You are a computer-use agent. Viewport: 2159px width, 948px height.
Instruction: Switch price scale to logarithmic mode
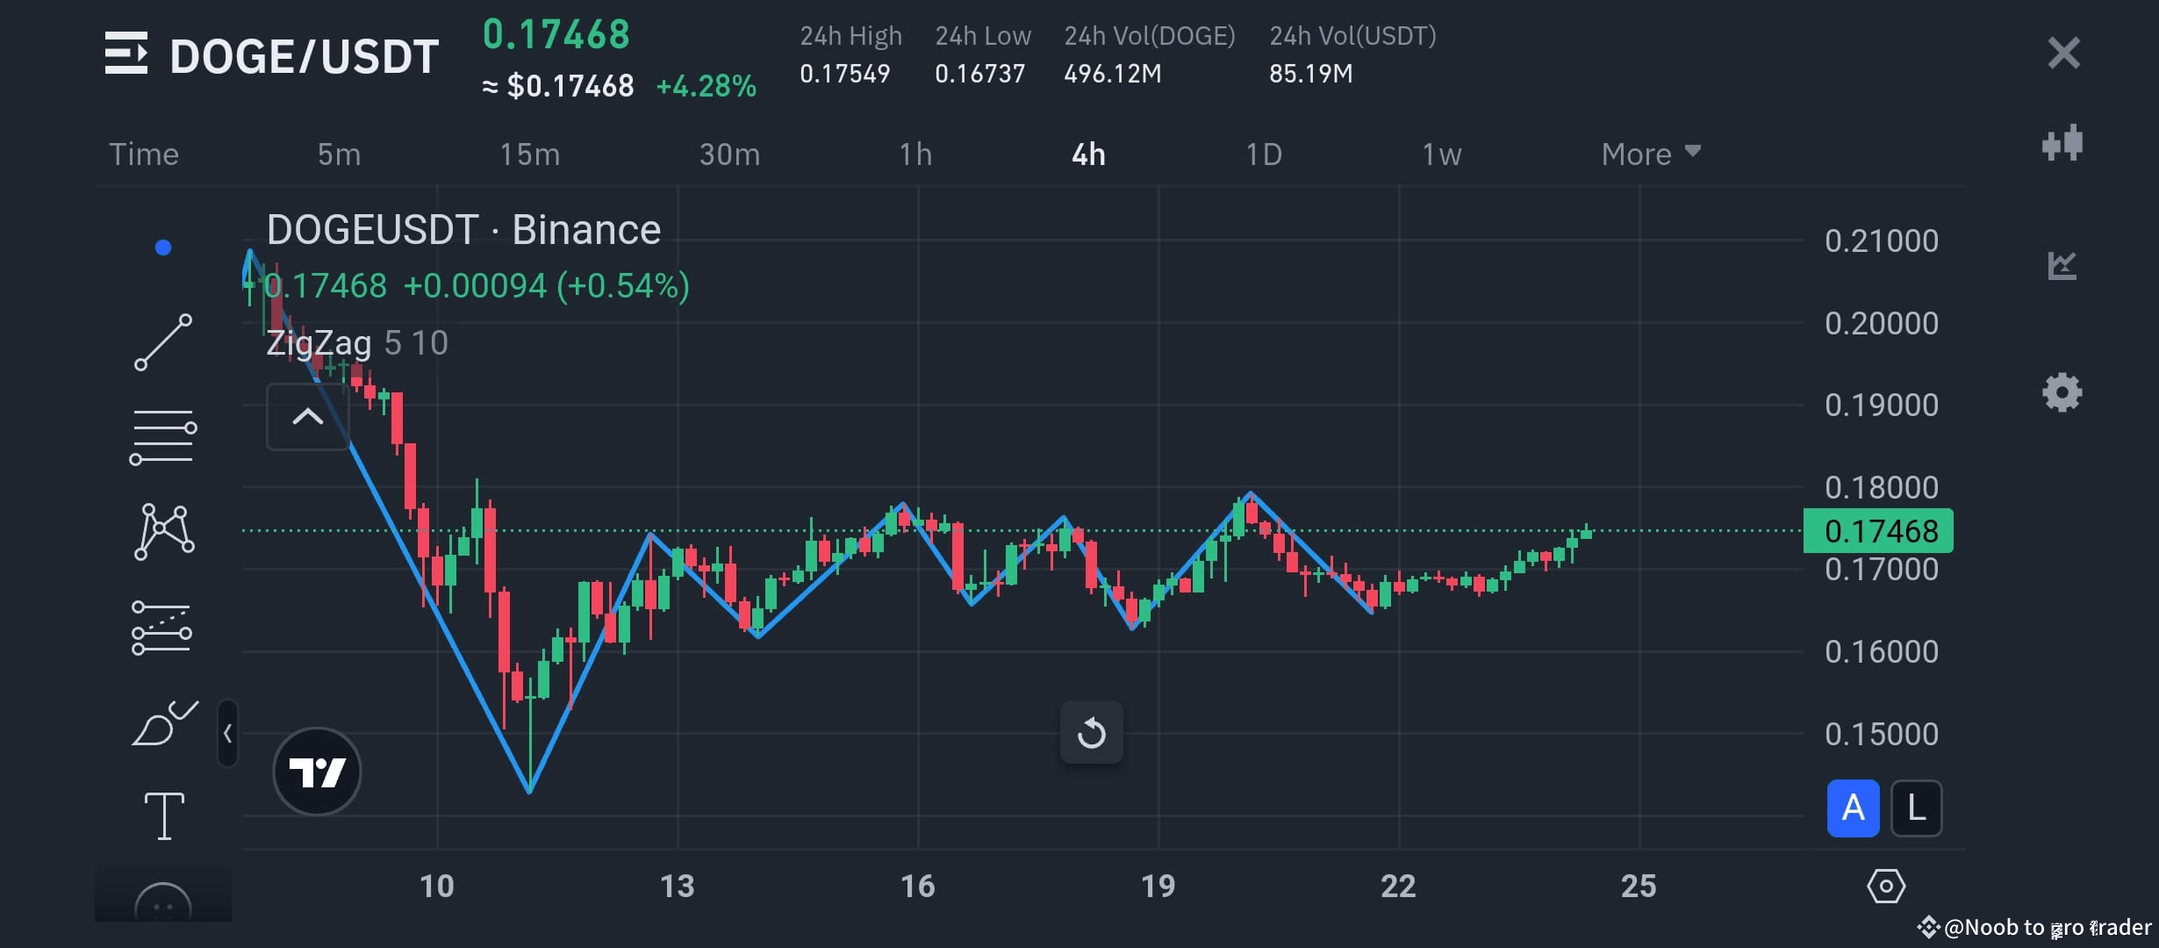(1917, 808)
